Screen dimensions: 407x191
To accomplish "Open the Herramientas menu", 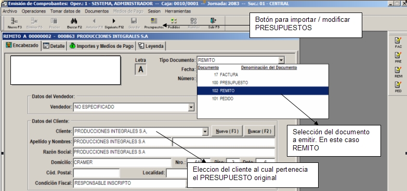I will click(178, 11).
